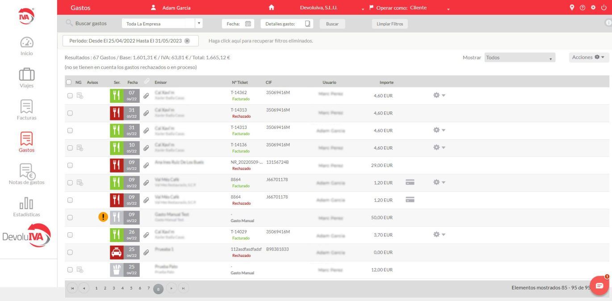Screen dimensions: 612x301
Task: Select checkbox for 50,00 EUR Gasto Manual row
Action: click(x=70, y=218)
